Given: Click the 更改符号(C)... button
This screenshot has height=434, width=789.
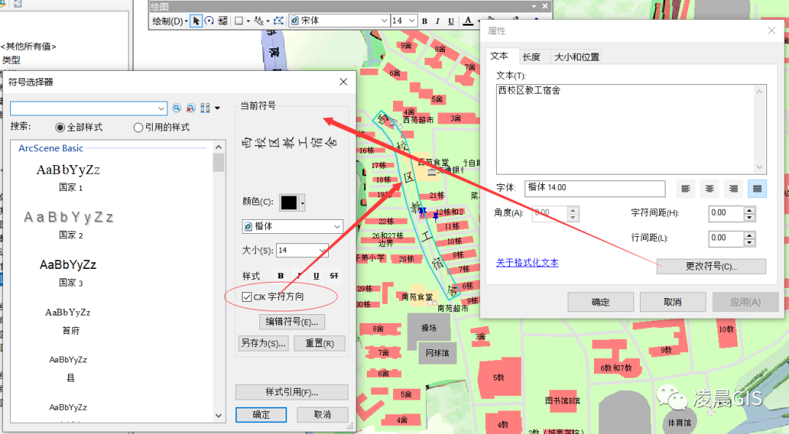Looking at the screenshot, I should click(x=712, y=267).
